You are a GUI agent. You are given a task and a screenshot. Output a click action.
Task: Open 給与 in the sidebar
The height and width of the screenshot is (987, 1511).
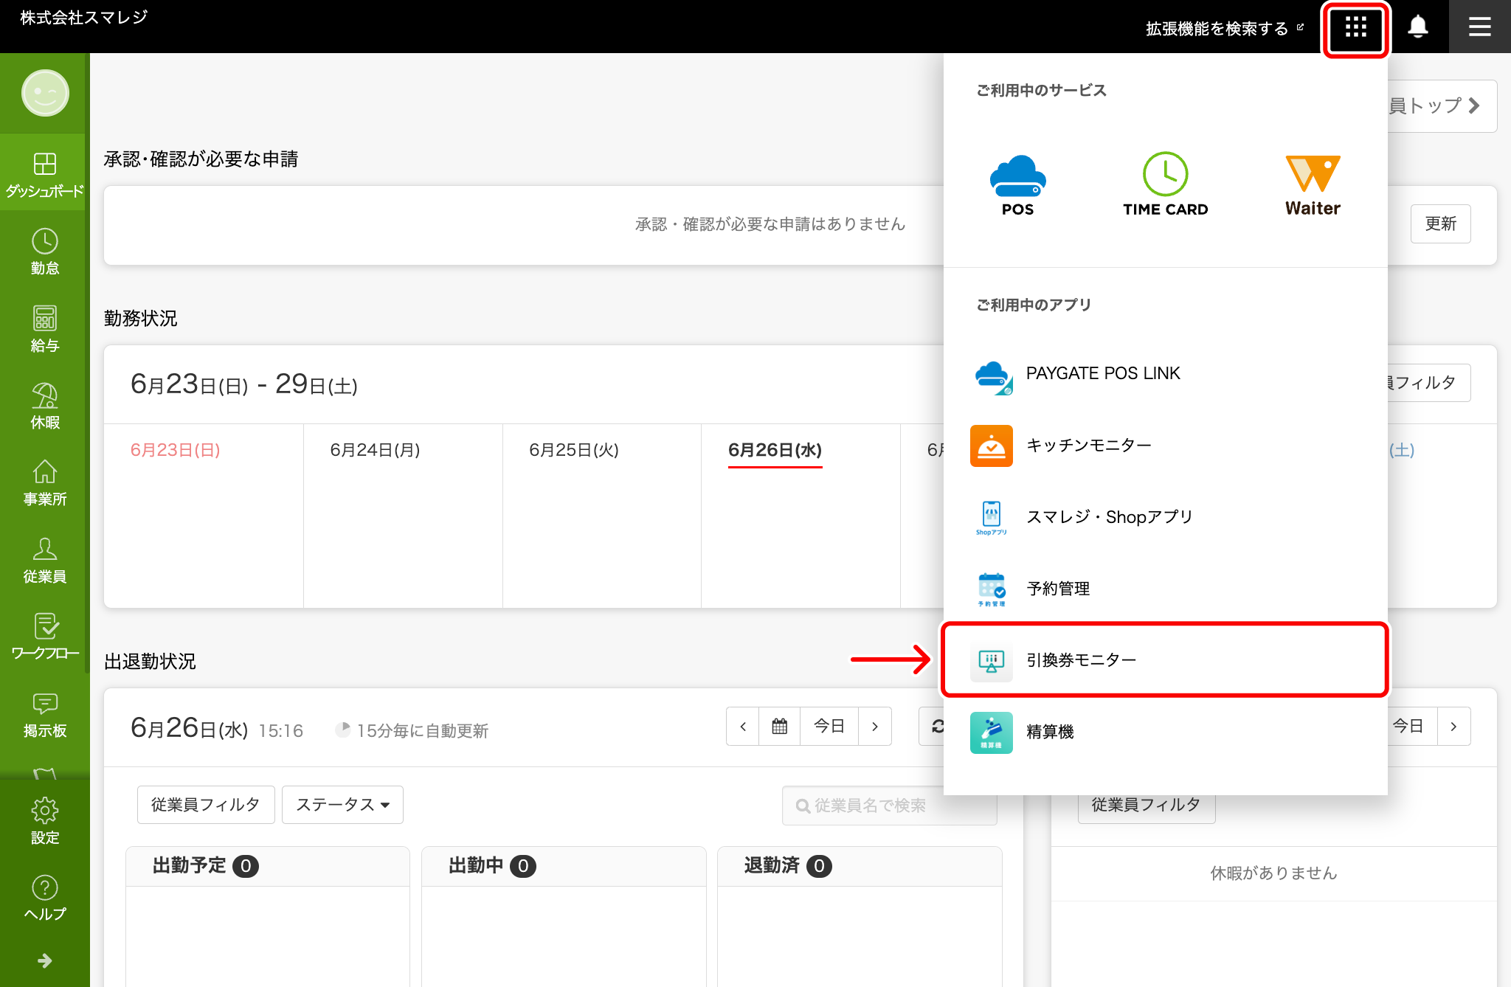point(45,329)
